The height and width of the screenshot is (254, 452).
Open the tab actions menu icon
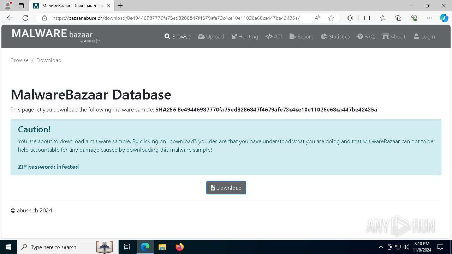(21, 6)
